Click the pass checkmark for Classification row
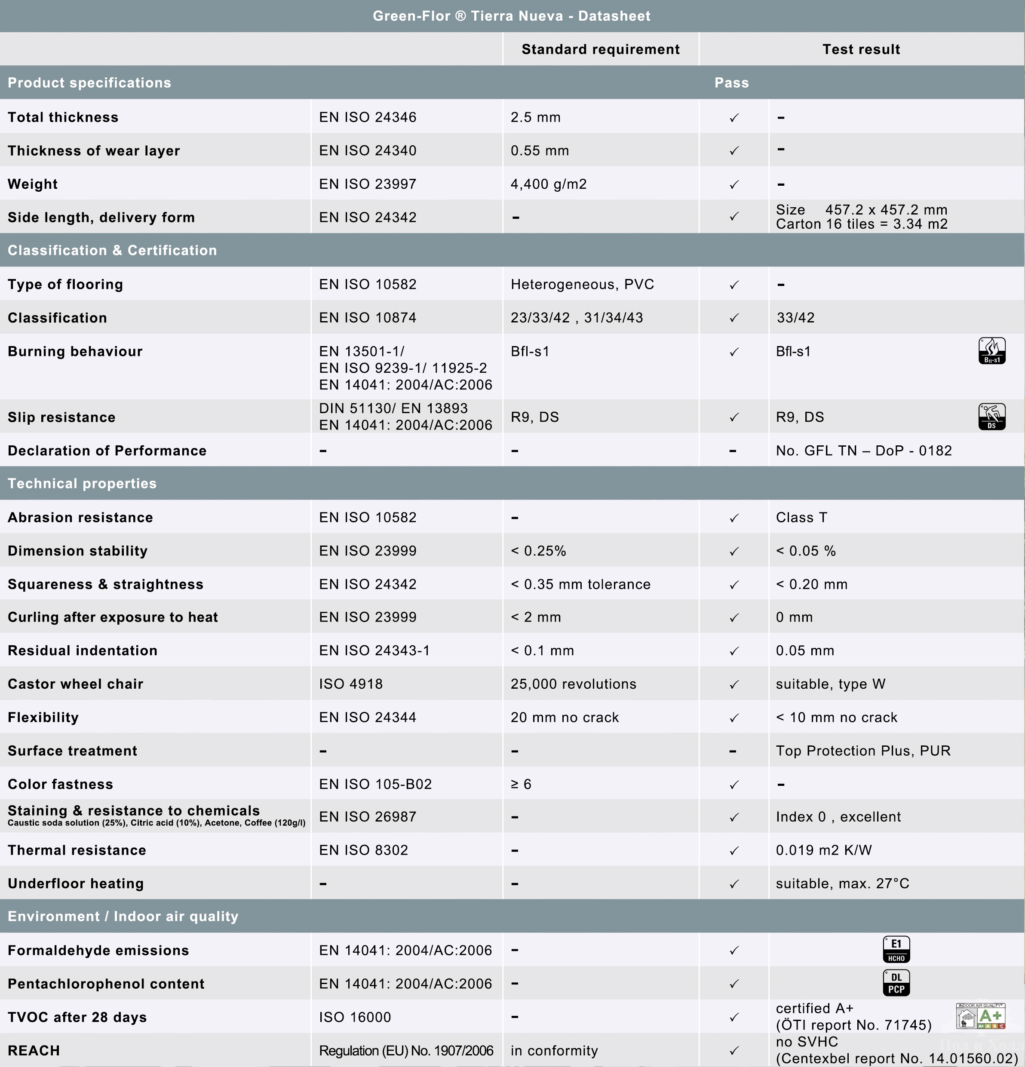The height and width of the screenshot is (1067, 1025). (x=734, y=317)
